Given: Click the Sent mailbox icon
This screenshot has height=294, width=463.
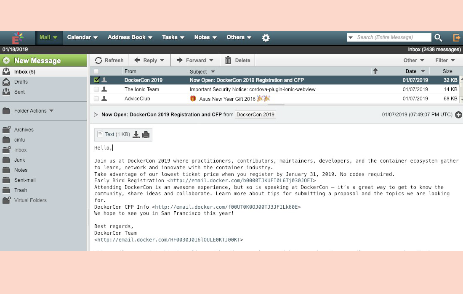Looking at the screenshot, I should (6, 92).
